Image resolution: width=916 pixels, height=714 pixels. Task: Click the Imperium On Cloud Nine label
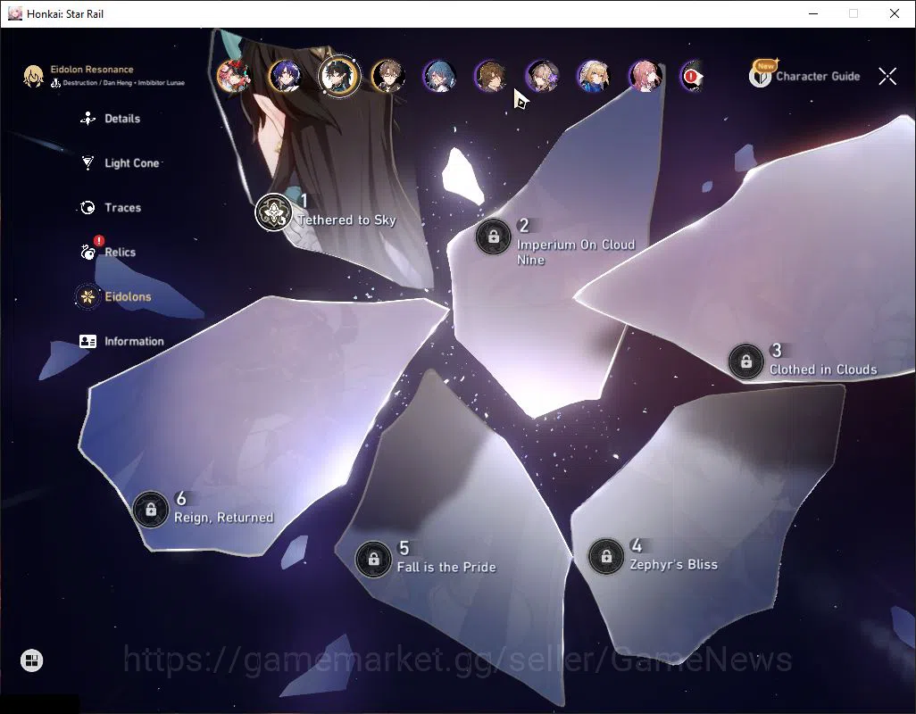click(576, 253)
